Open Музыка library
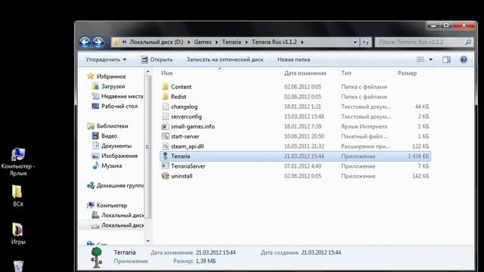 coord(111,165)
